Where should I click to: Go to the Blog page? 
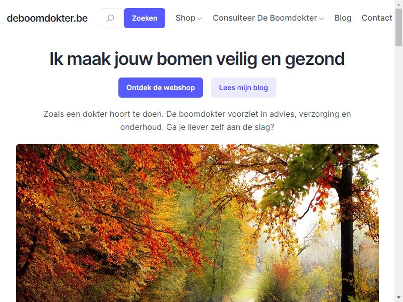pos(343,18)
